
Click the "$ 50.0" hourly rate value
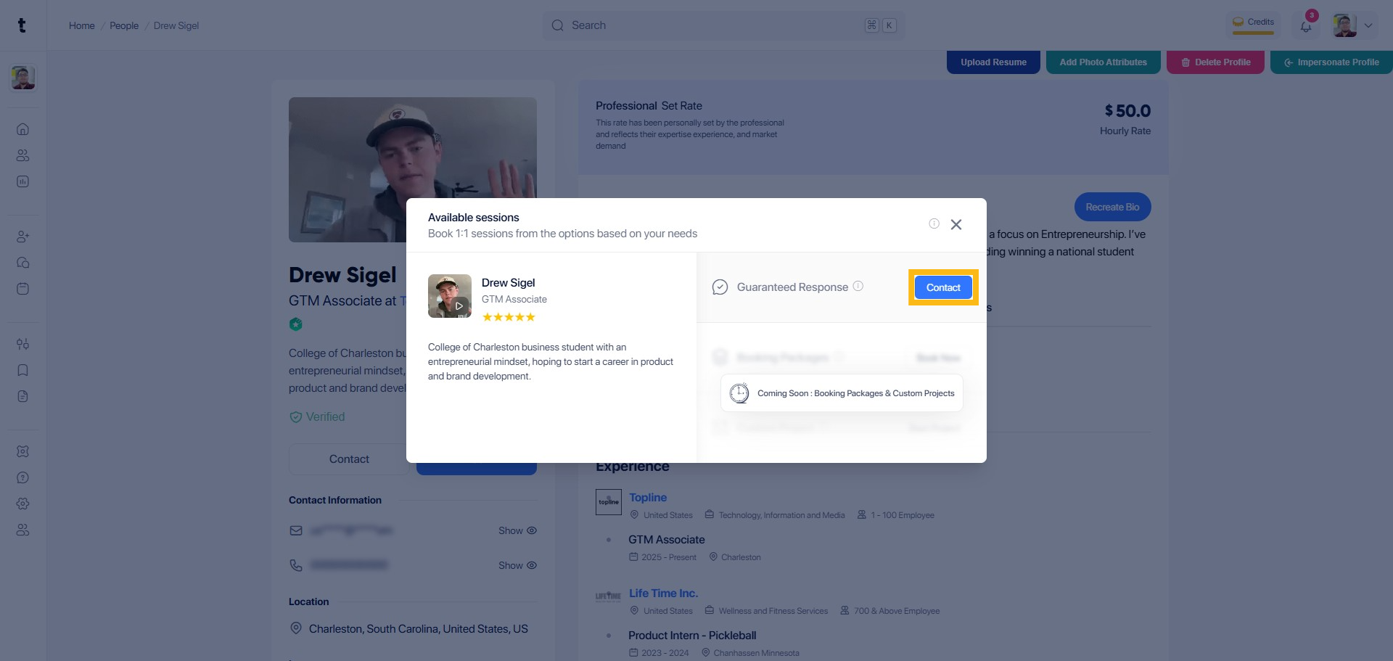(1127, 111)
